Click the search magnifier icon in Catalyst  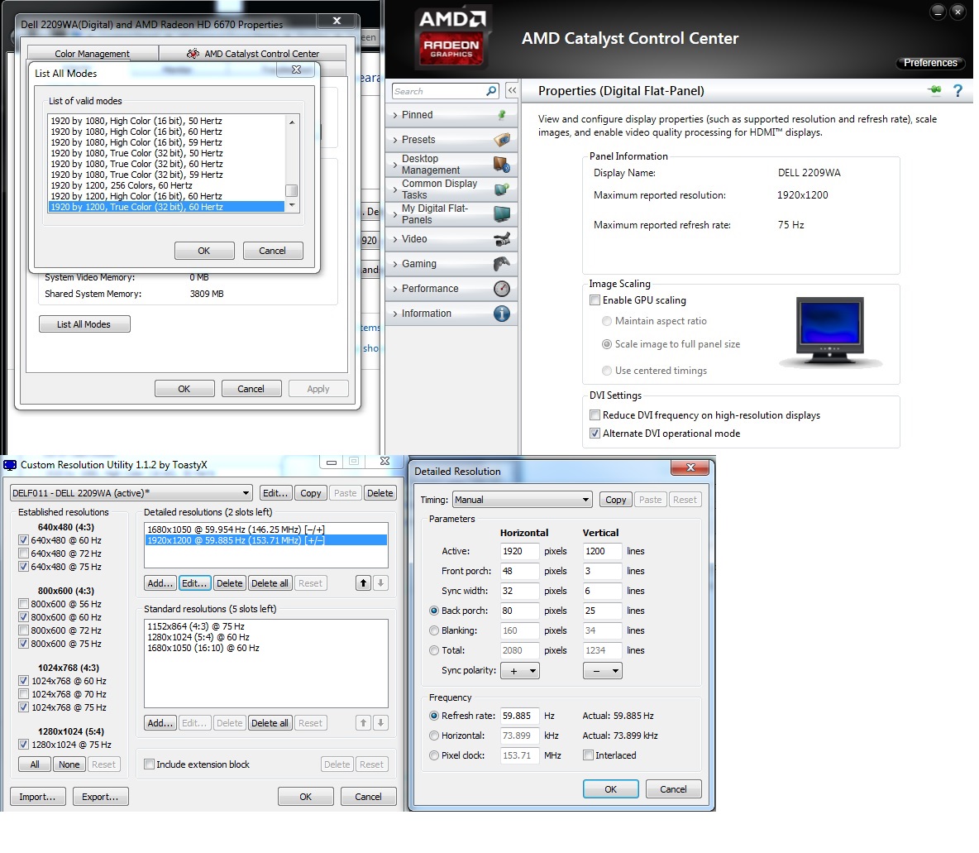(491, 91)
